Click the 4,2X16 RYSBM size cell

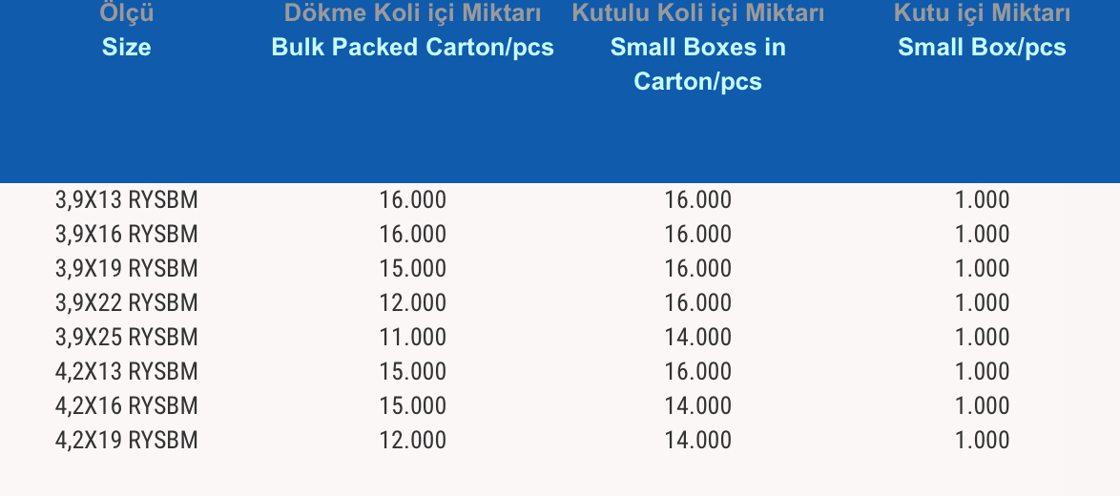(126, 406)
